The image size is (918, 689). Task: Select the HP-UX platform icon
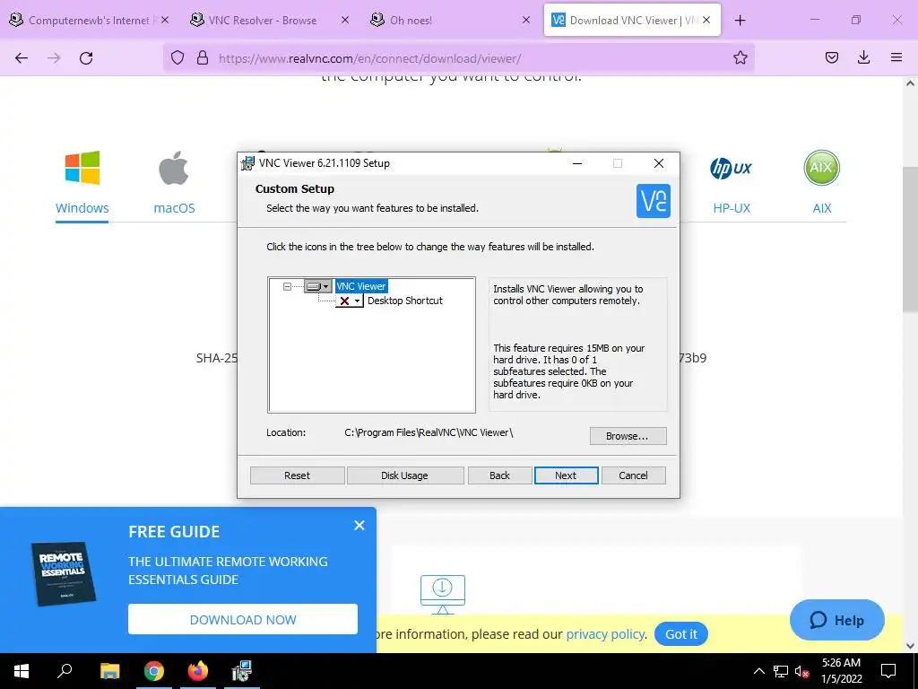coord(732,168)
